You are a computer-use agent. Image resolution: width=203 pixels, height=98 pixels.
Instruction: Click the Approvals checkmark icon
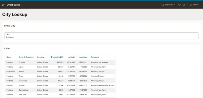[163, 5]
